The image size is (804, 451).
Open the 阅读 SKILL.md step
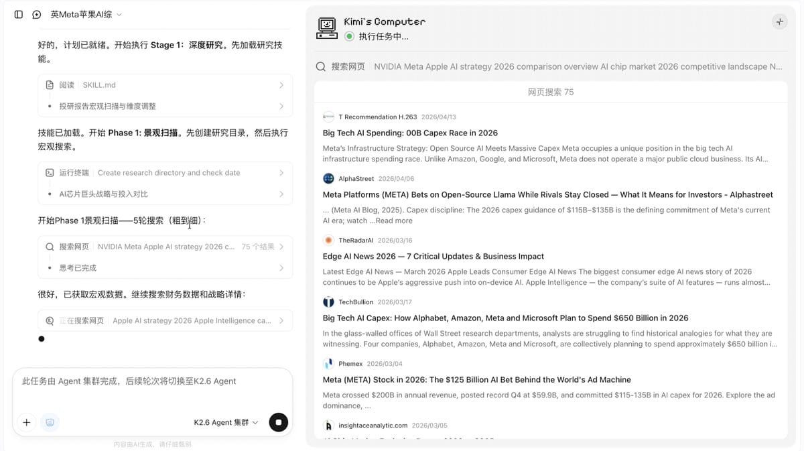point(165,85)
